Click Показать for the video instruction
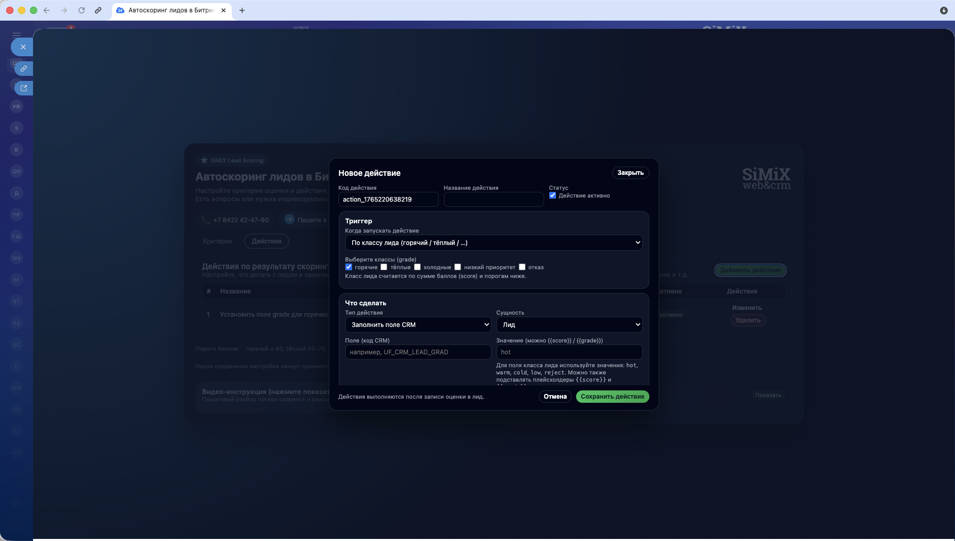This screenshot has height=541, width=955. tap(768, 396)
